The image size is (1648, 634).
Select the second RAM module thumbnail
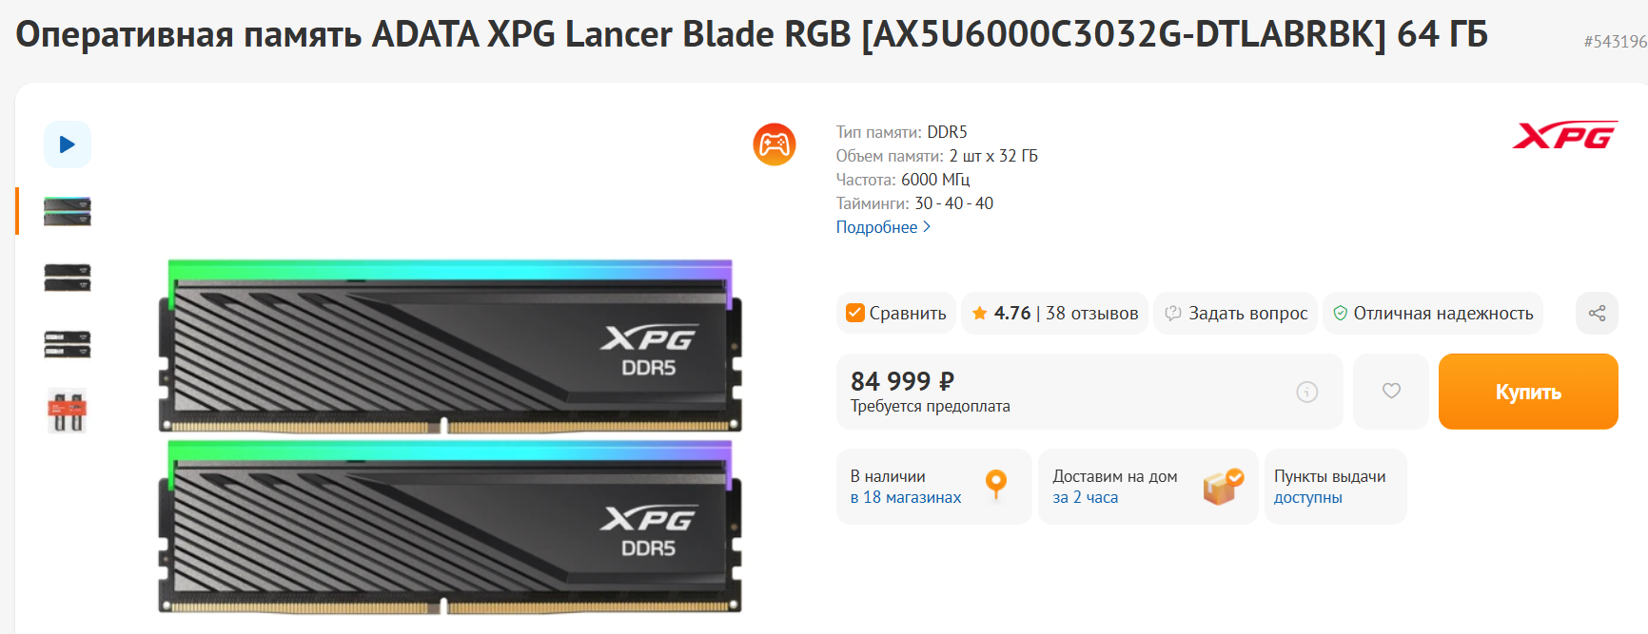point(68,278)
